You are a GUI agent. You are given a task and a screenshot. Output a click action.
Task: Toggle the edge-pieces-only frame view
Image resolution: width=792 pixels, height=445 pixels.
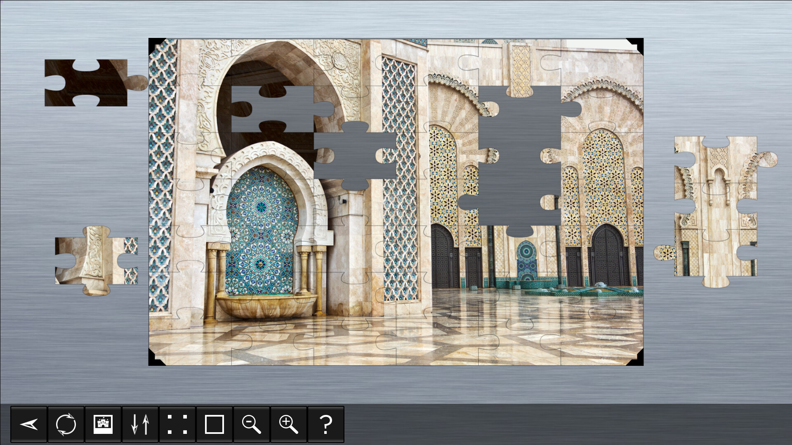click(214, 424)
